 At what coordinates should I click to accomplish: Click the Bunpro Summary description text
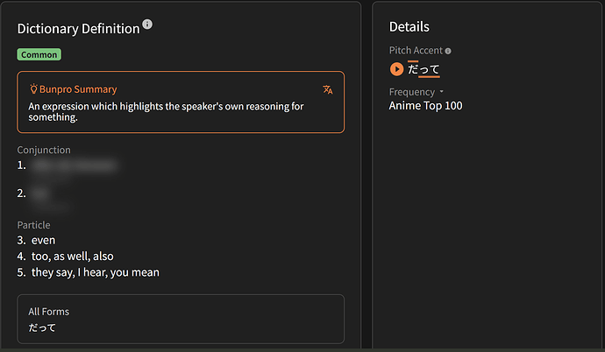(166, 112)
